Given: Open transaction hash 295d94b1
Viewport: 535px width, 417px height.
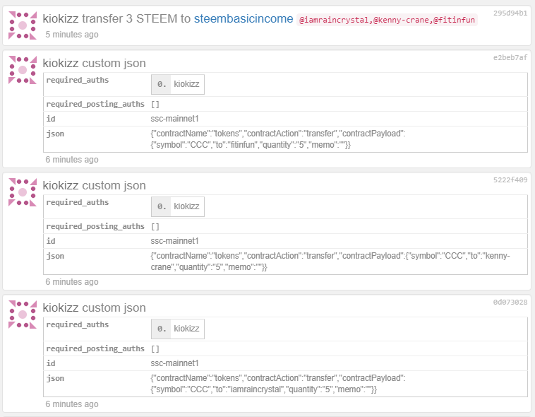Looking at the screenshot, I should click(x=510, y=13).
